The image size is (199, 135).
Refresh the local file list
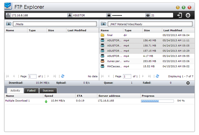pyautogui.click(x=63, y=76)
